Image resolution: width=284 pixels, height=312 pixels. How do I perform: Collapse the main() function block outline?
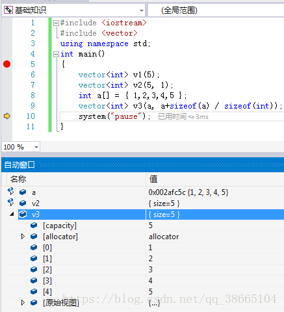pos(56,54)
